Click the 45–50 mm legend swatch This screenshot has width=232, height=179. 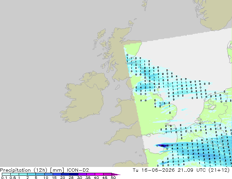(108, 174)
